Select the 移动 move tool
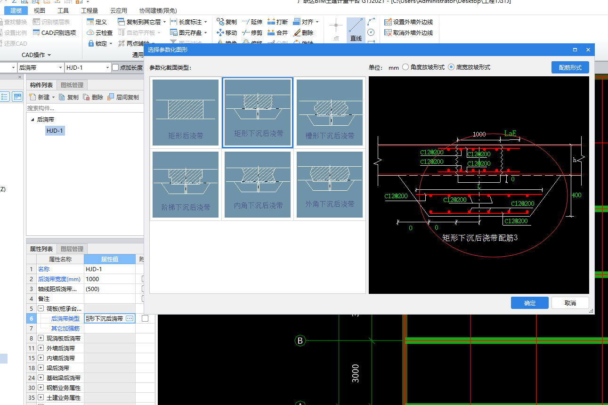The height and width of the screenshot is (405, 608). [227, 32]
